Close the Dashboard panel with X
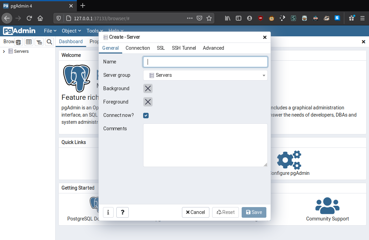The width and height of the screenshot is (369, 240). 364,42
